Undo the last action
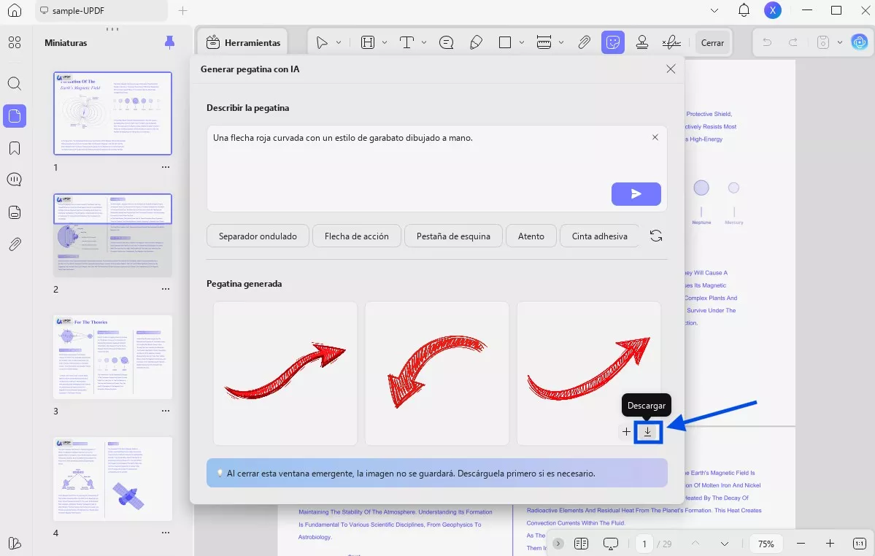The width and height of the screenshot is (875, 556). coord(767,42)
